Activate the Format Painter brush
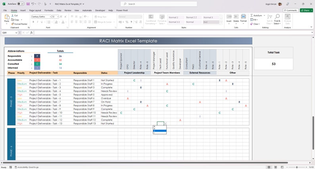The height and width of the screenshot is (169, 315). tap(12, 24)
